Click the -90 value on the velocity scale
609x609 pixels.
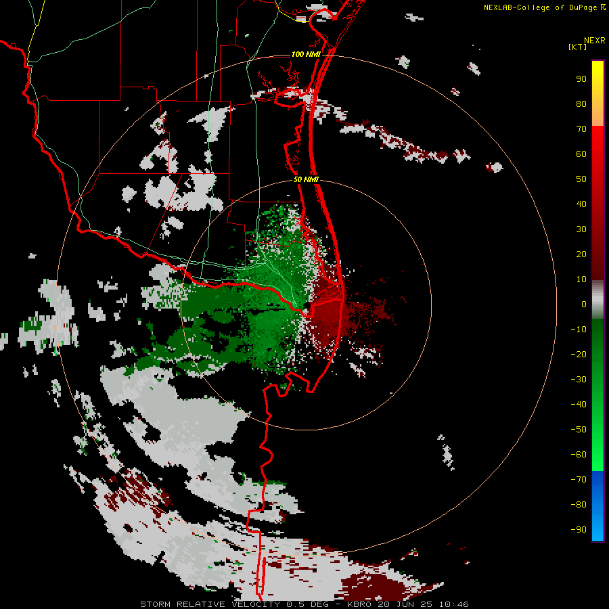(x=579, y=530)
